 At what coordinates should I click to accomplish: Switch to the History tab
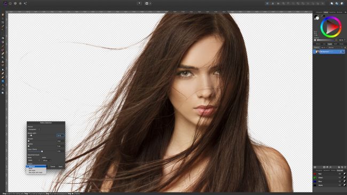pos(333,170)
